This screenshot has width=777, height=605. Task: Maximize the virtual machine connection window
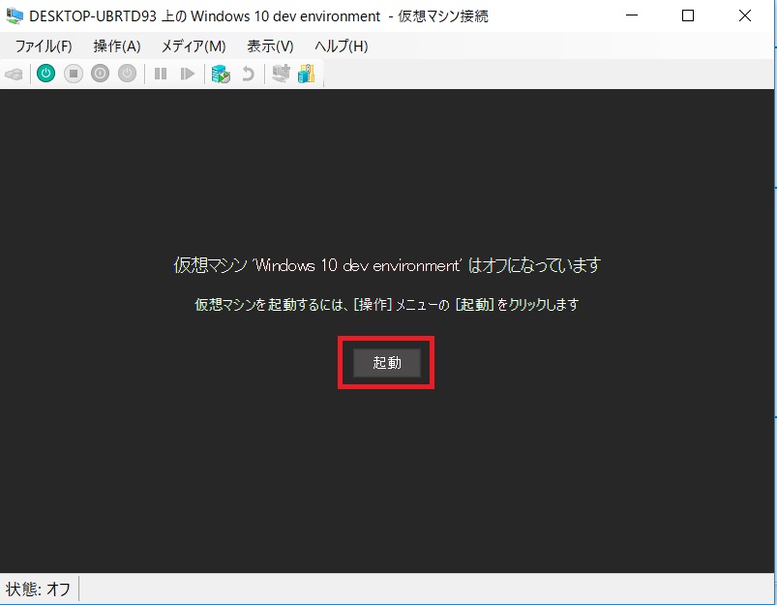coord(688,15)
